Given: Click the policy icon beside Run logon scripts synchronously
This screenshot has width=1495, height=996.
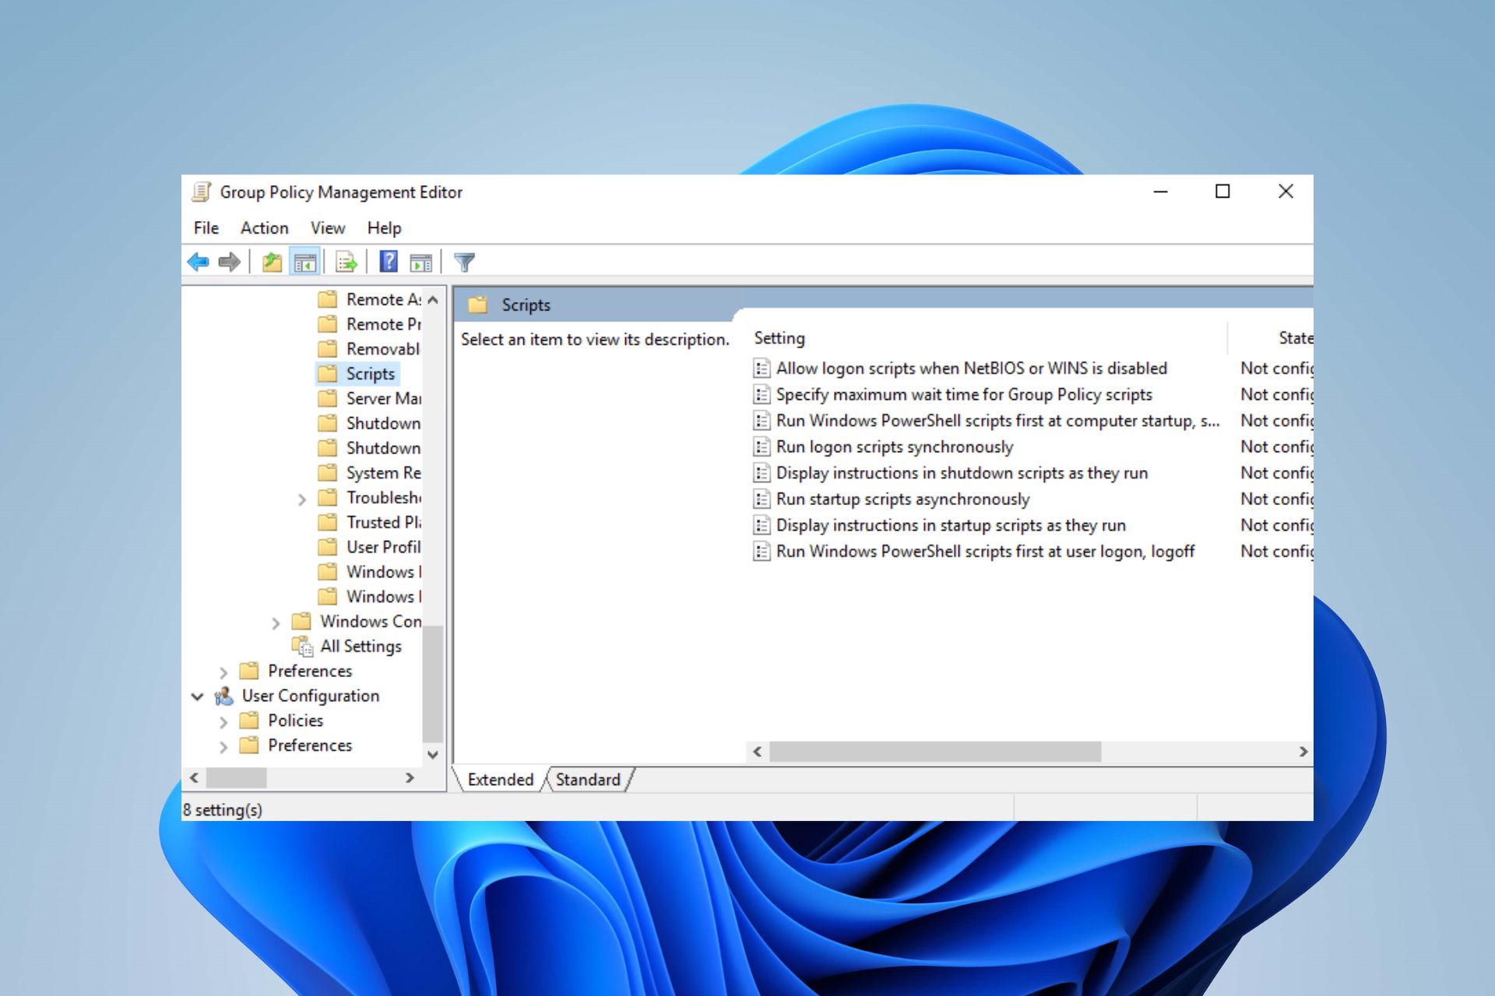Looking at the screenshot, I should coord(762,447).
